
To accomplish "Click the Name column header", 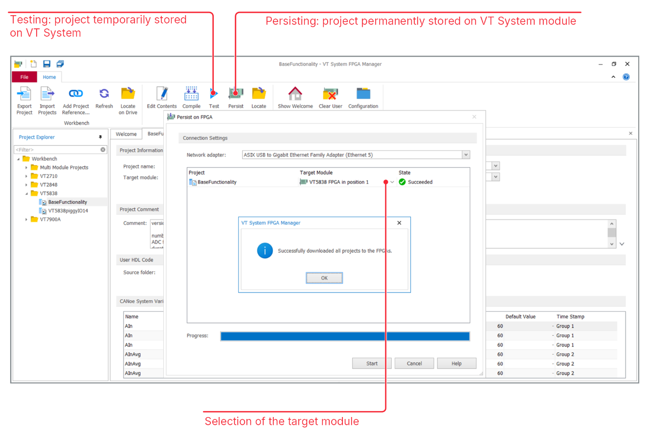I will tap(132, 316).
